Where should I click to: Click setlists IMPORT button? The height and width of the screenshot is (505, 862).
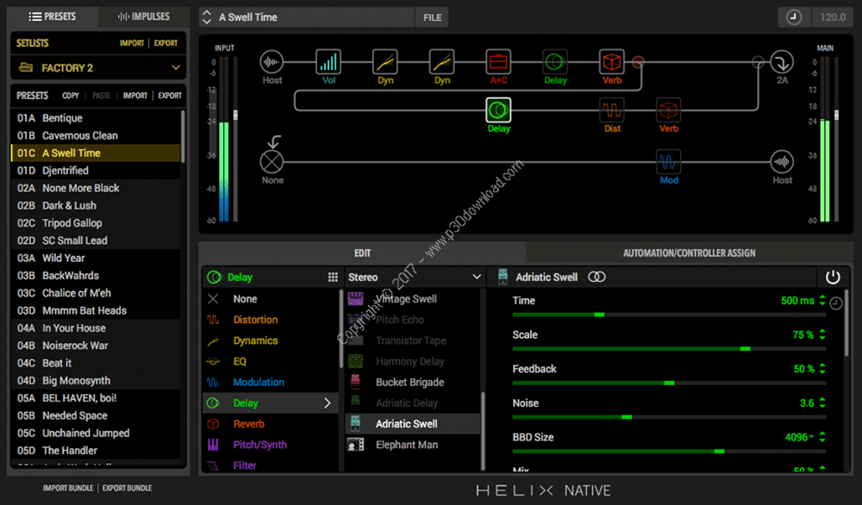[132, 43]
